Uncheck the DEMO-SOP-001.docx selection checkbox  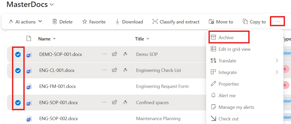(x=18, y=54)
